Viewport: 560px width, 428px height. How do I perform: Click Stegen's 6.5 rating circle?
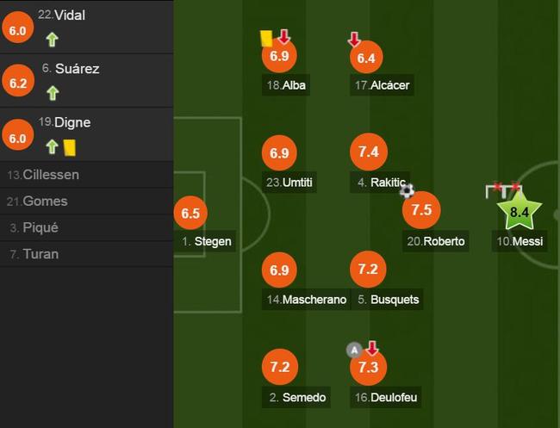[190, 213]
